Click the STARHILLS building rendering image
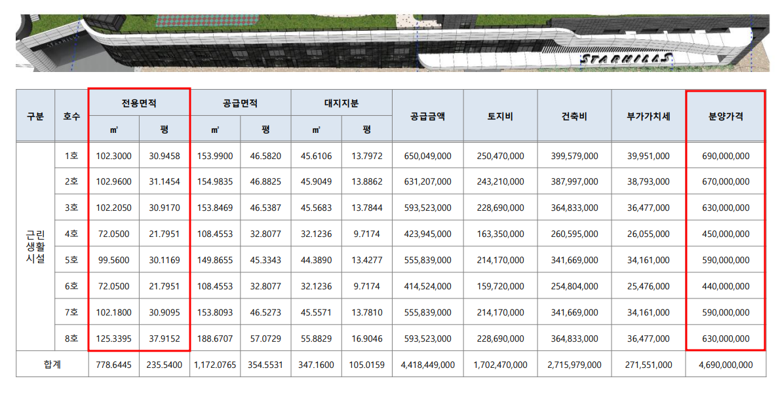This screenshot has width=778, height=398. coord(392,43)
